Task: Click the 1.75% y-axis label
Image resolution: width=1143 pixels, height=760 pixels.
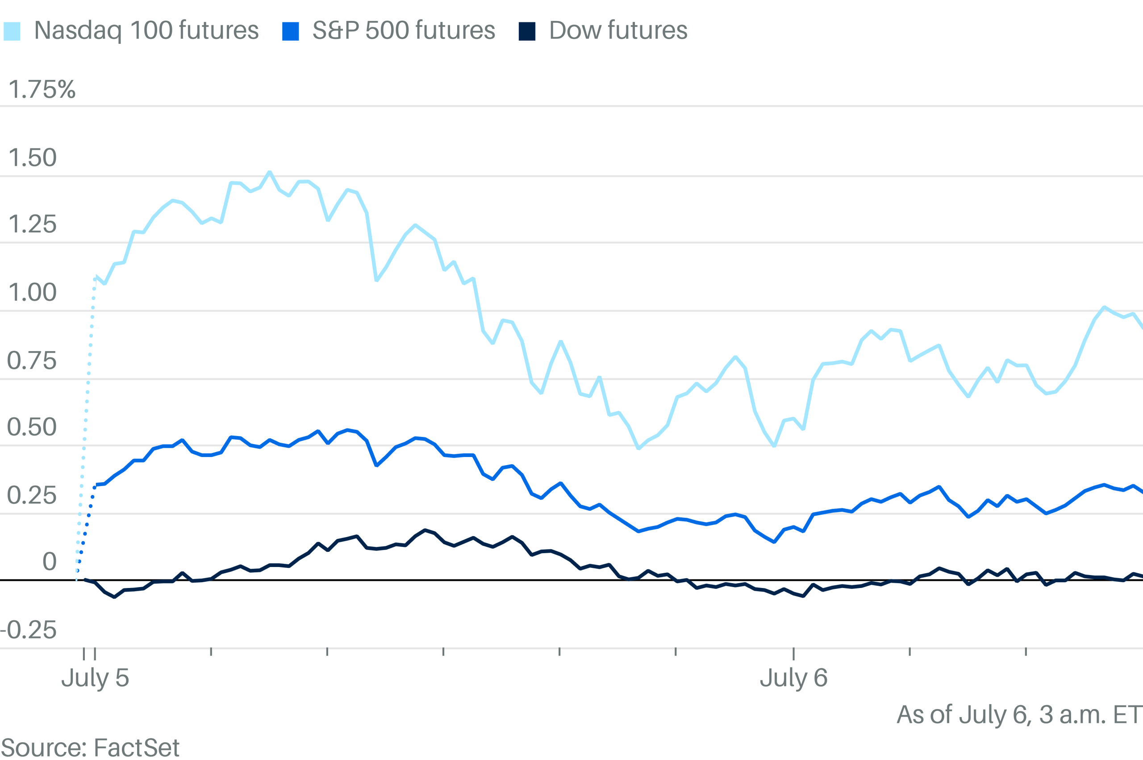Action: [x=42, y=90]
